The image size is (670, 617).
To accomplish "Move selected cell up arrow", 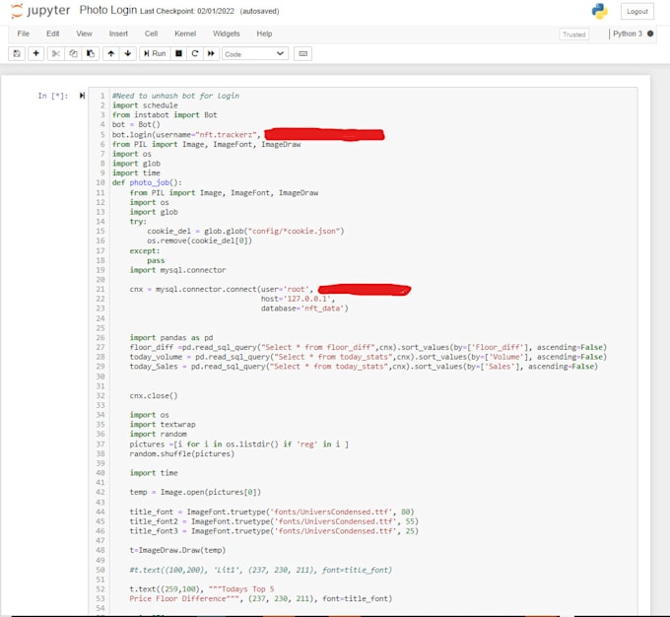I will [x=111, y=53].
